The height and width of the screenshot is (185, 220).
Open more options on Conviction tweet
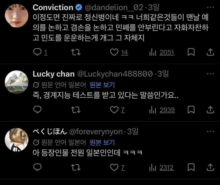pyautogui.click(x=210, y=8)
